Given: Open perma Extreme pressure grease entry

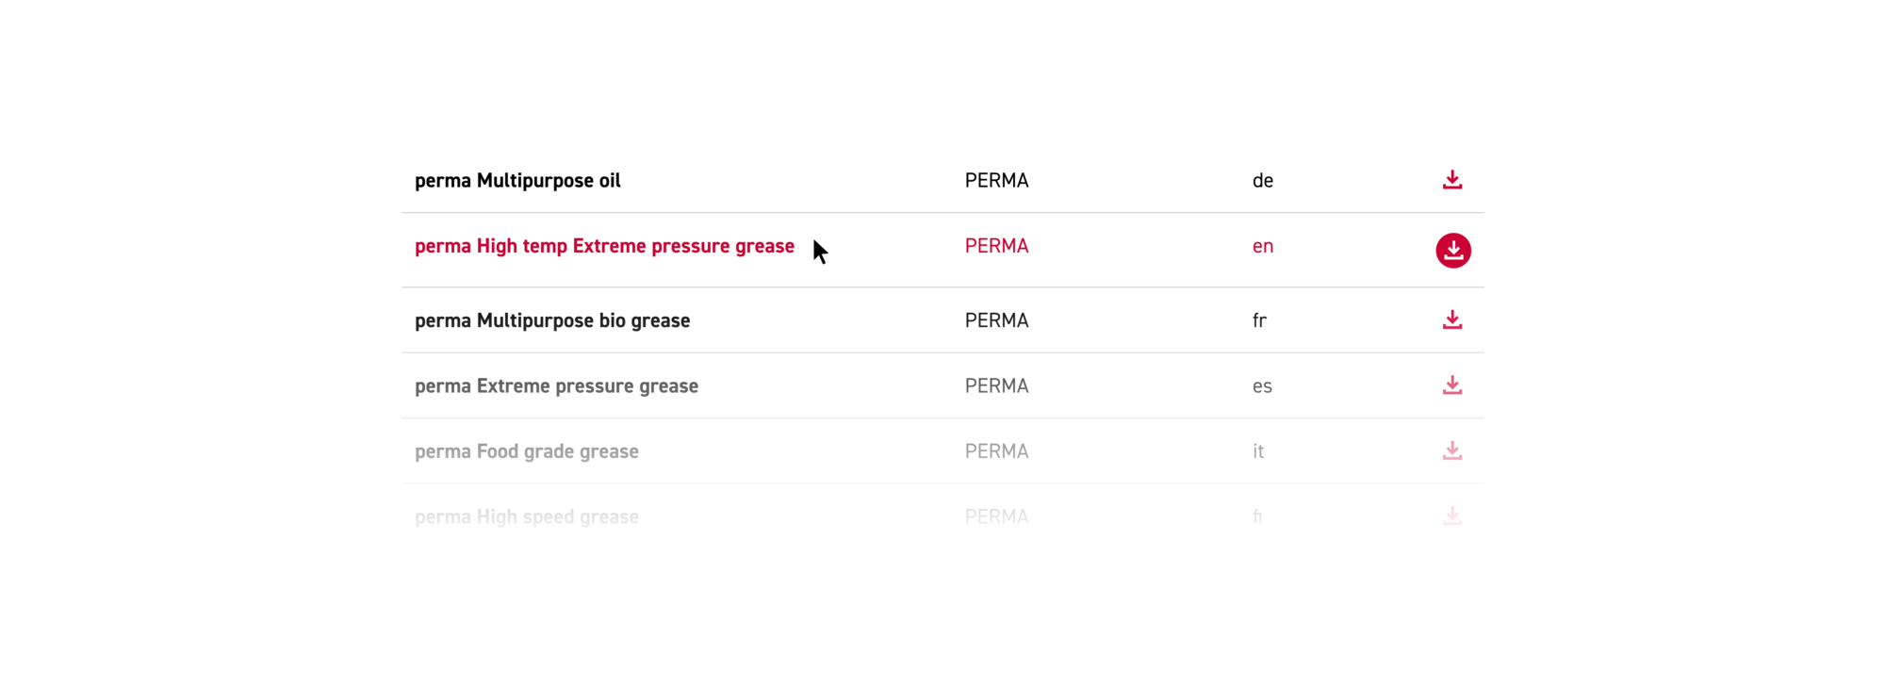Looking at the screenshot, I should point(556,386).
